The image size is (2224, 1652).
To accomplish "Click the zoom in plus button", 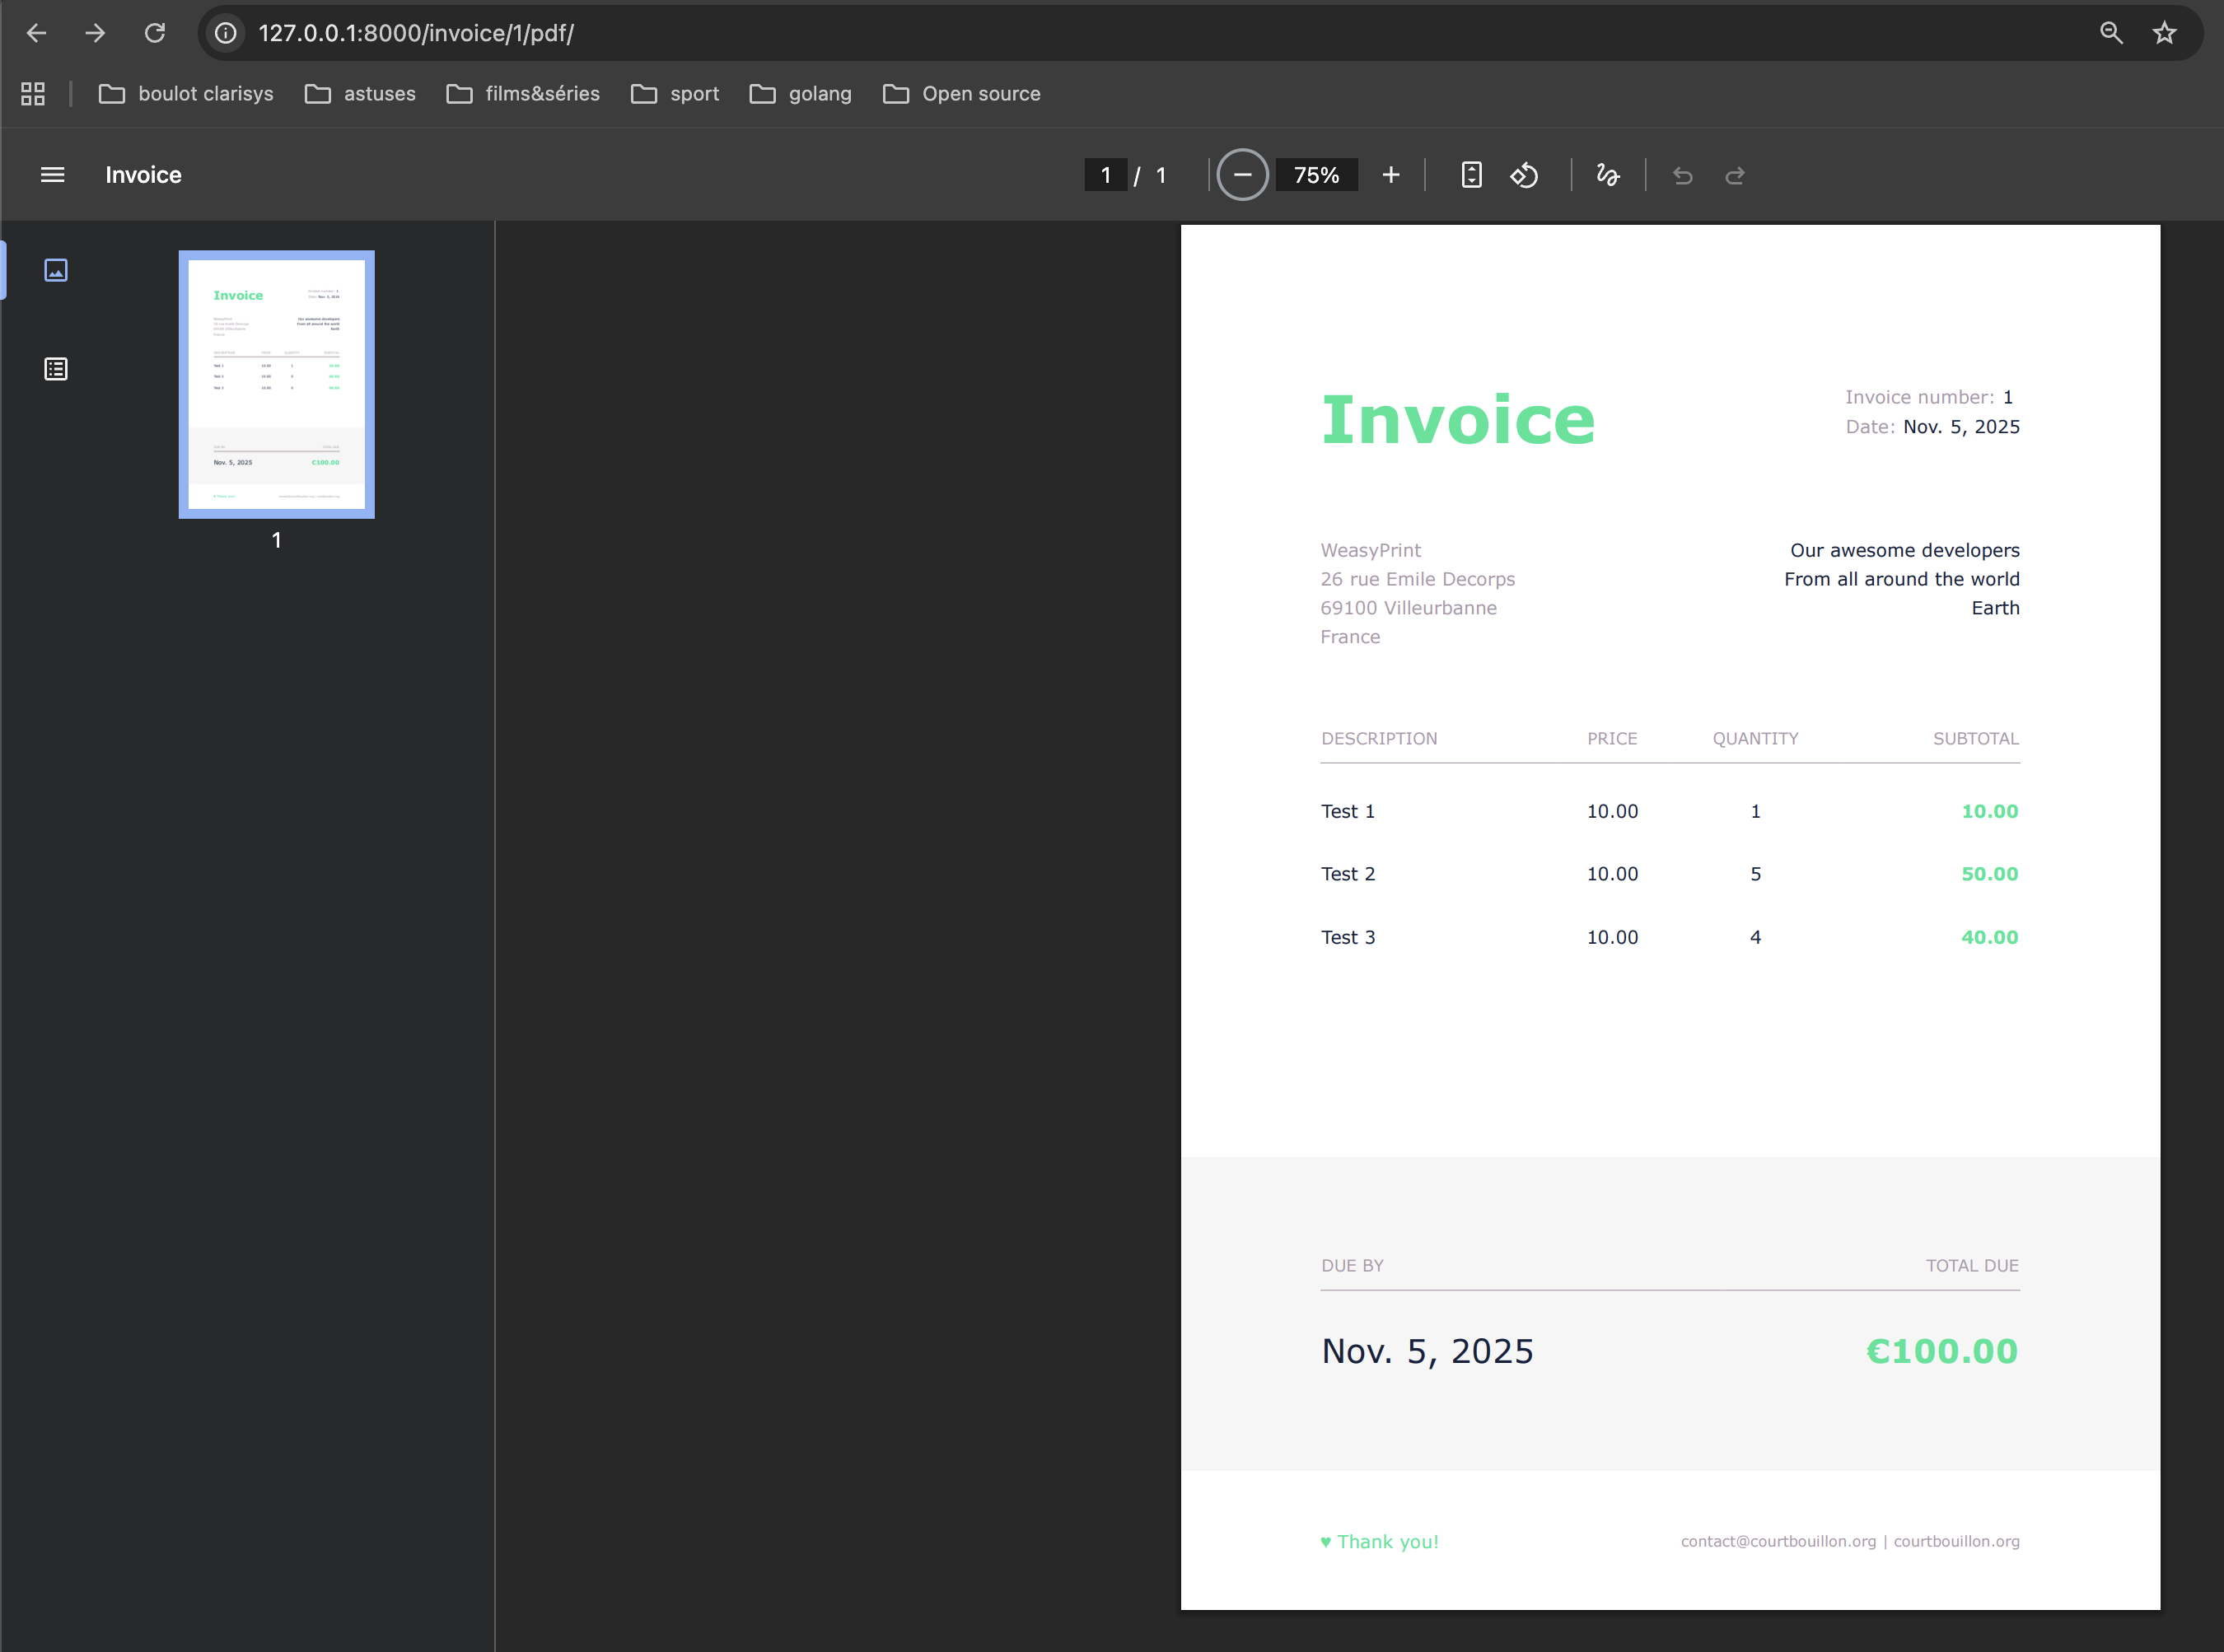I will coord(1390,175).
